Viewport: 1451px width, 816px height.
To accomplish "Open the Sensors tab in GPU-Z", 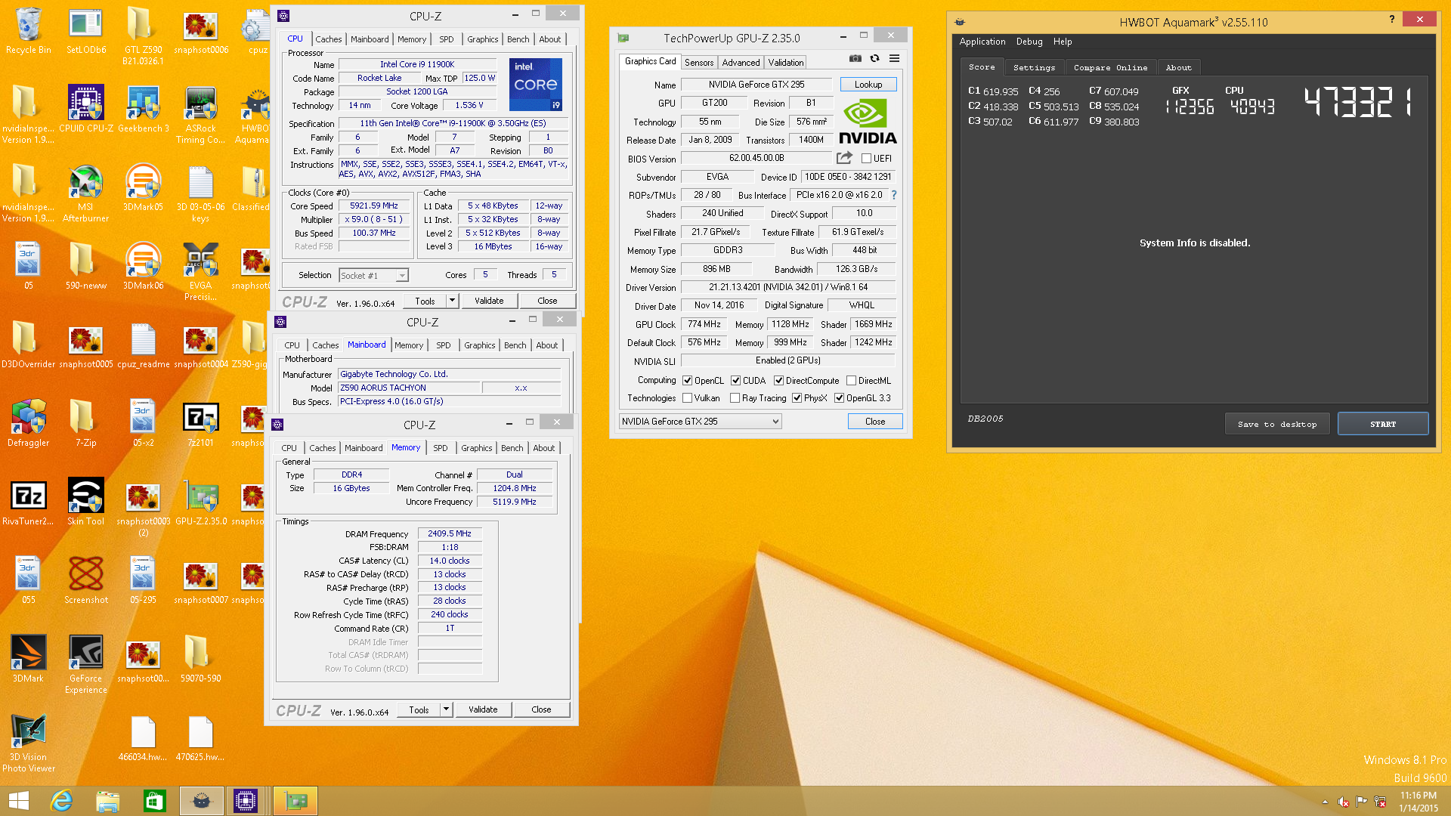I will point(699,63).
